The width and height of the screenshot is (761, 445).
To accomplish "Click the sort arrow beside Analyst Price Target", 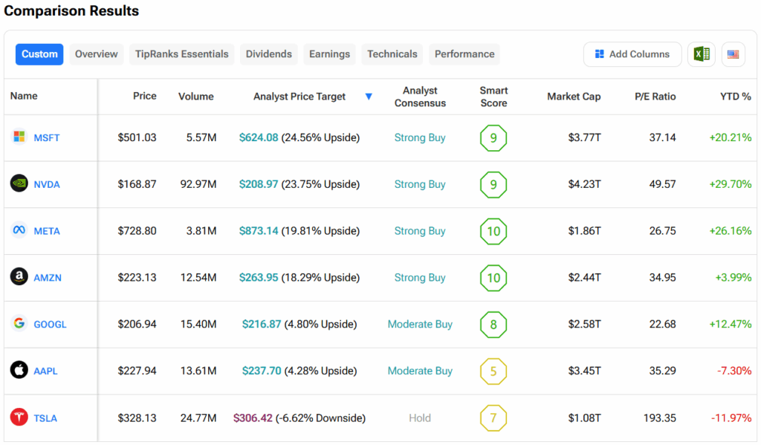I will click(x=369, y=97).
